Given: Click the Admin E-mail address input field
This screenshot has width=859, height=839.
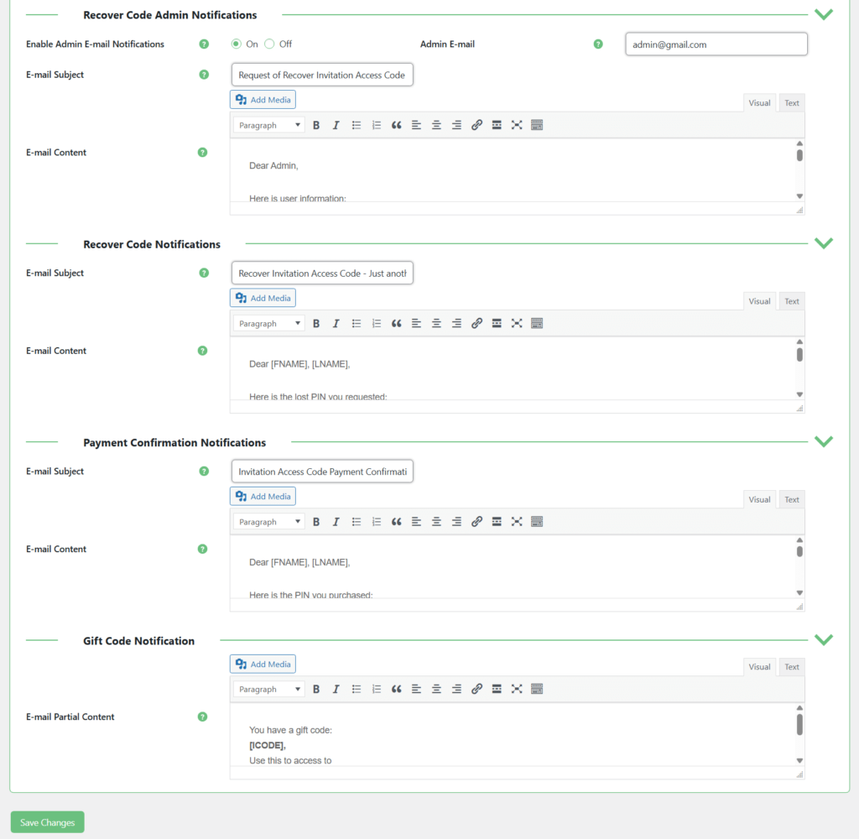Looking at the screenshot, I should click(716, 44).
